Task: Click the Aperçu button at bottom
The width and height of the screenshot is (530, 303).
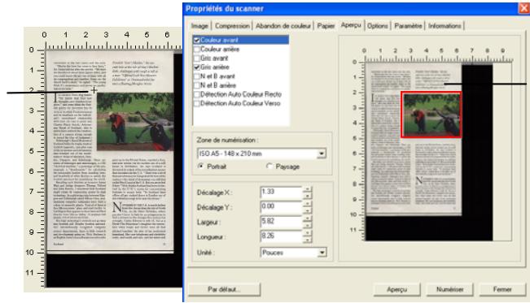Action: coord(396,289)
